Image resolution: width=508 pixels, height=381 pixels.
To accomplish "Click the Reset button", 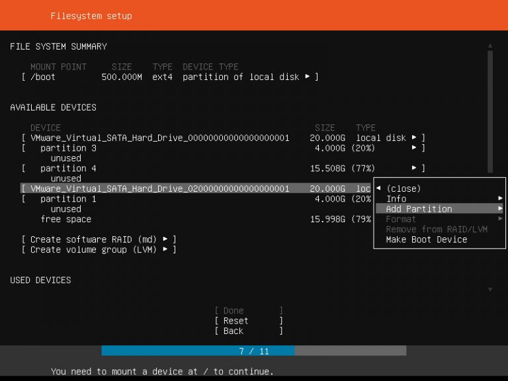I will pyautogui.click(x=249, y=321).
